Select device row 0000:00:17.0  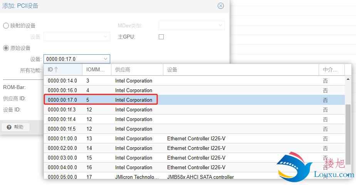click(194, 100)
